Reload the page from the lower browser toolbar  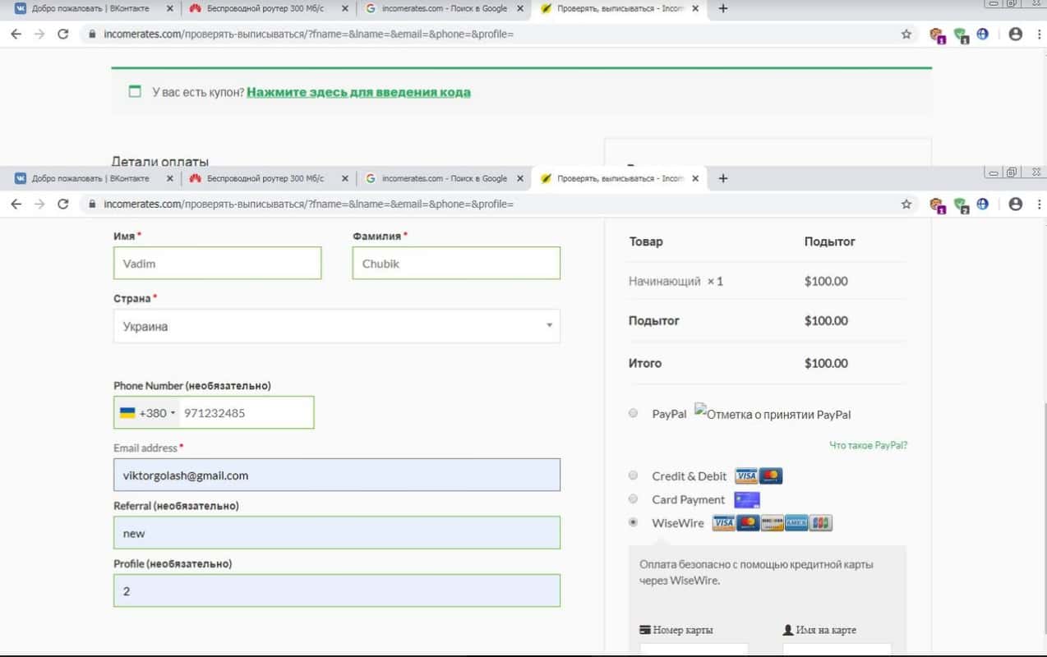click(63, 204)
